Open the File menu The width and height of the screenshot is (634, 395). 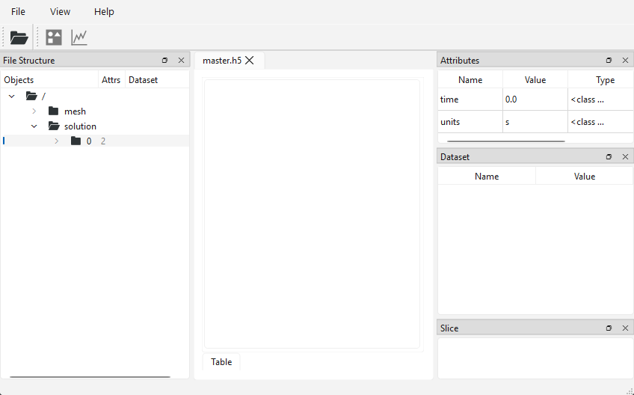pos(18,12)
